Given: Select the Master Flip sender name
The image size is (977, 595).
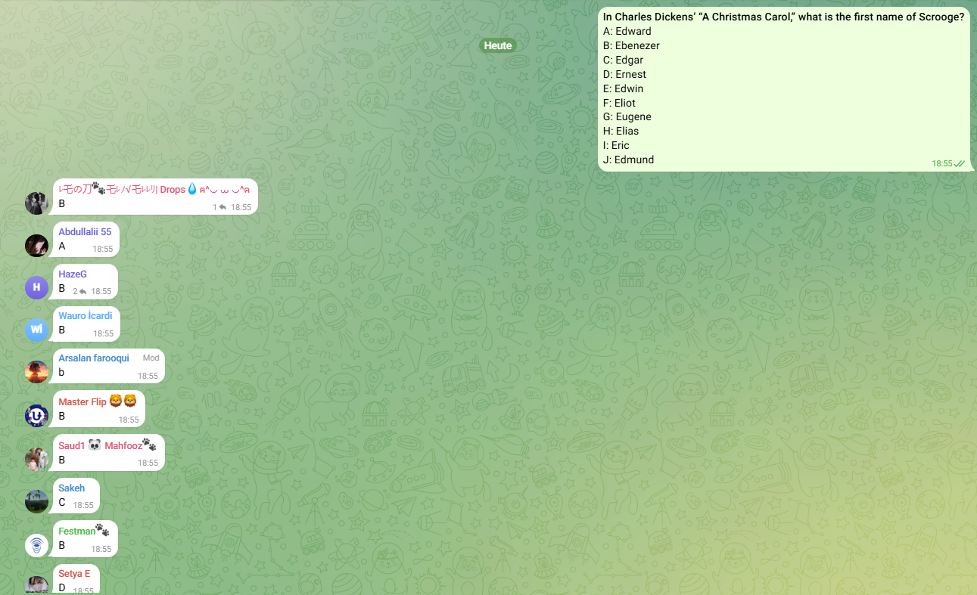Looking at the screenshot, I should pos(82,401).
